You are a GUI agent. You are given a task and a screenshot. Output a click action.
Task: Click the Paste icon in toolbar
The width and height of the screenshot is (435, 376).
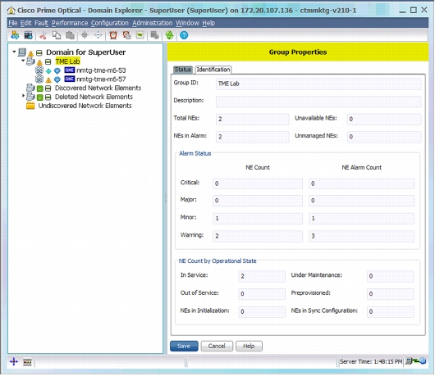[x=70, y=35]
